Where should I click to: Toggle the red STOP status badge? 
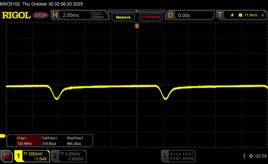(x=41, y=15)
